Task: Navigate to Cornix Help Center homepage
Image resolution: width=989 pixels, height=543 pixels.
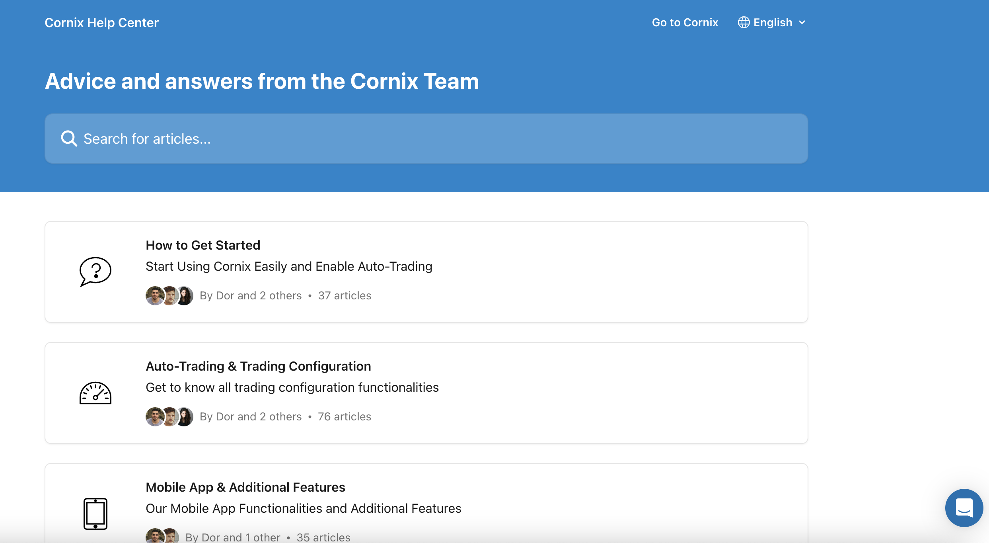Action: pyautogui.click(x=101, y=22)
